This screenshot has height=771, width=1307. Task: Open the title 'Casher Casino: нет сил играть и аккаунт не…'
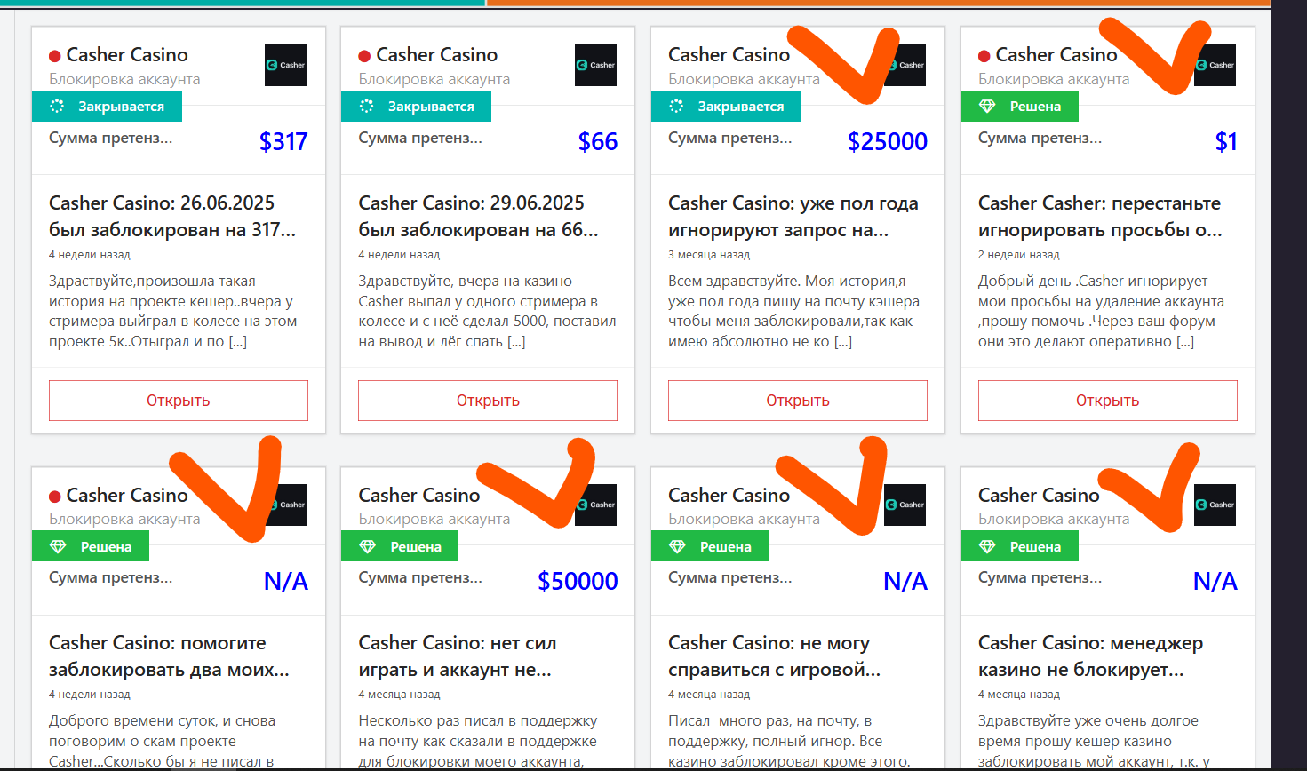click(457, 656)
